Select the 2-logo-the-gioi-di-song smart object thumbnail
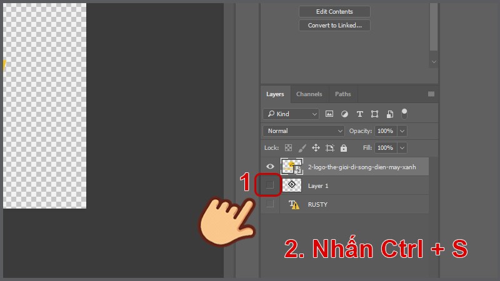 pos(292,166)
